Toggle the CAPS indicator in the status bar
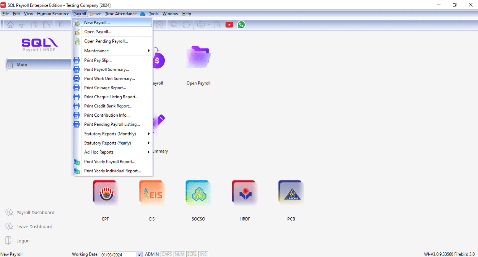 pos(166,254)
